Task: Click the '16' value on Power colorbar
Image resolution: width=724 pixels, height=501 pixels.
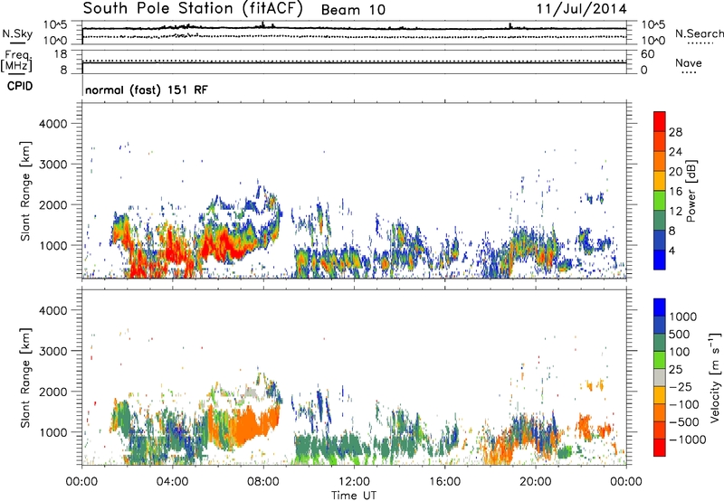Action: tap(675, 192)
